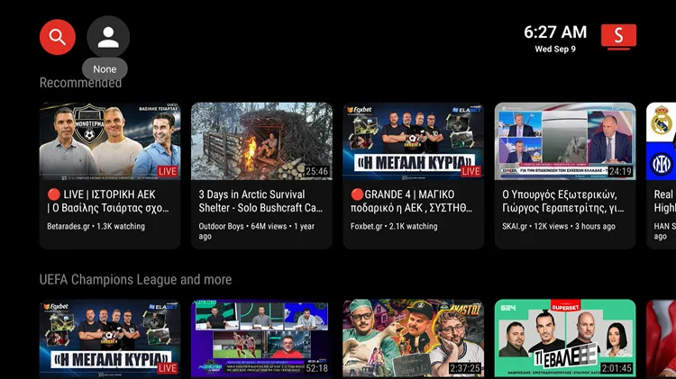
Task: Play the SKAI.gr news video thumbnail
Action: pyautogui.click(x=565, y=141)
